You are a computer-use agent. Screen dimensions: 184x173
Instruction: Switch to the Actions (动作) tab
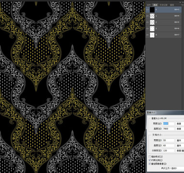pyautogui.click(x=149, y=5)
